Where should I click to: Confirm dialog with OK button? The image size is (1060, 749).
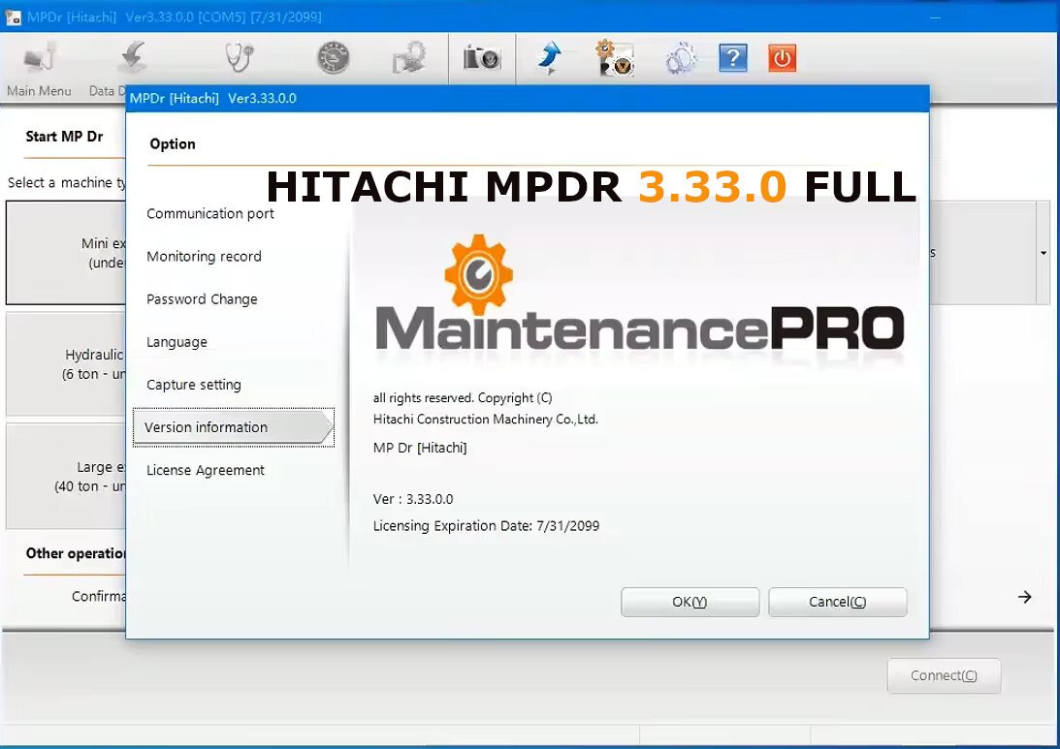(x=691, y=602)
